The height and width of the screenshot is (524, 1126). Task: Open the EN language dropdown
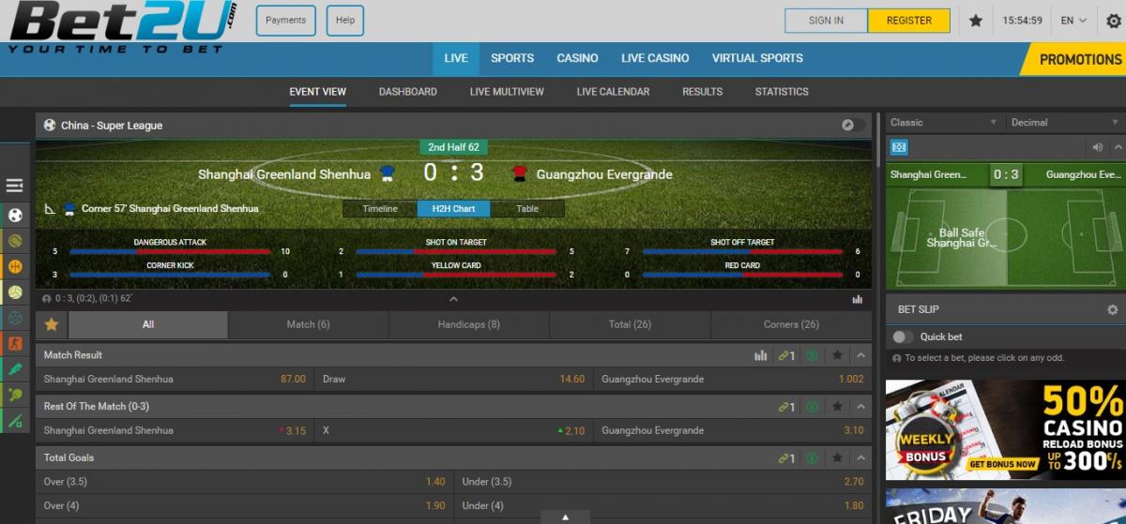coord(1073,20)
